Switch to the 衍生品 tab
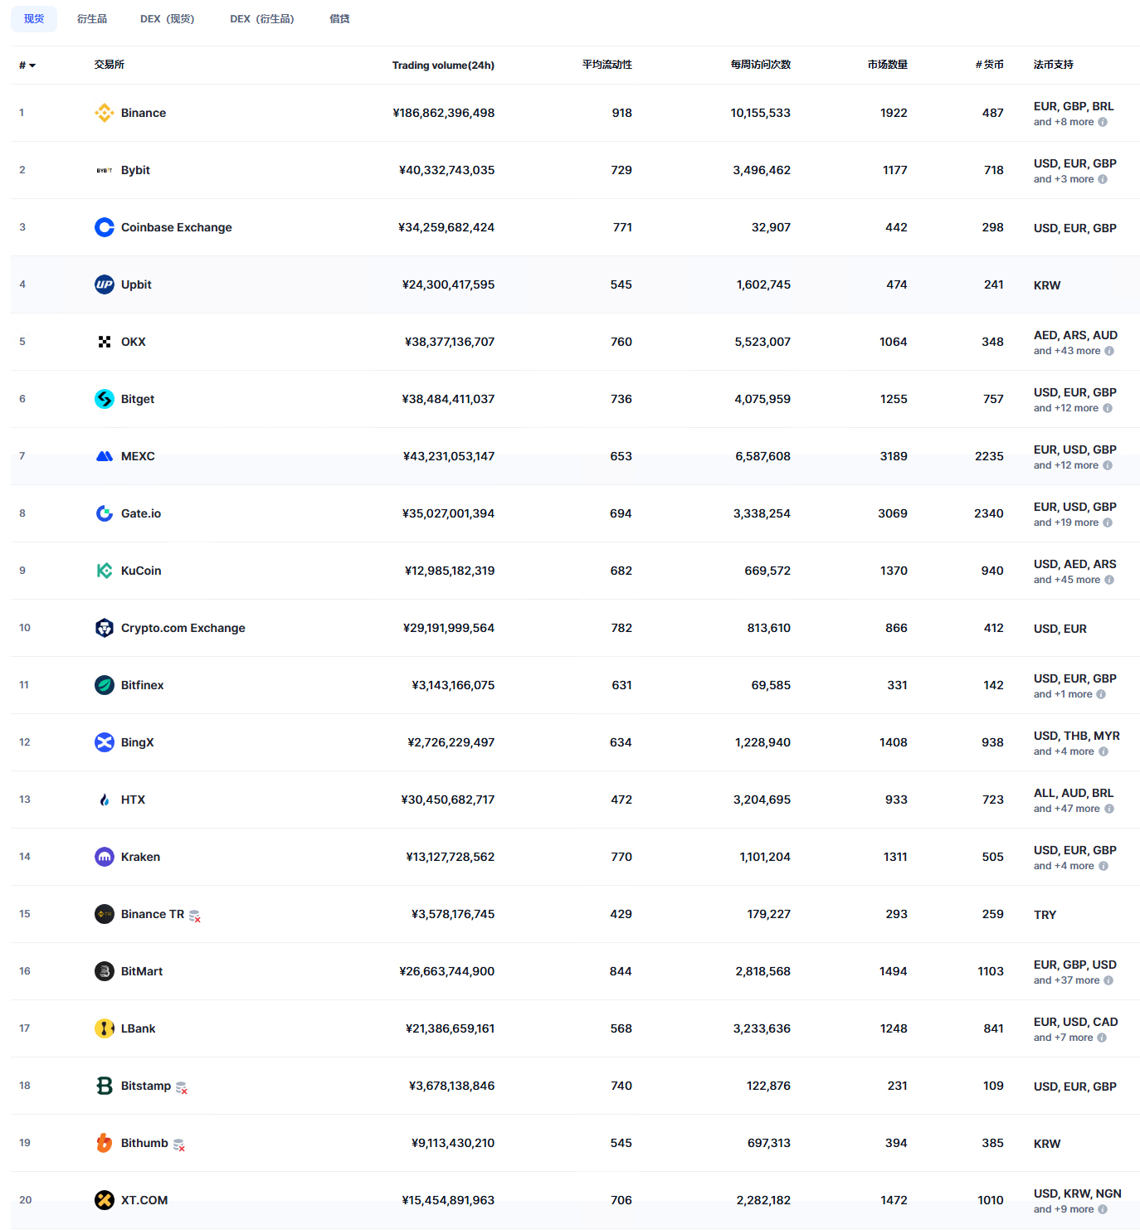 click(x=92, y=19)
